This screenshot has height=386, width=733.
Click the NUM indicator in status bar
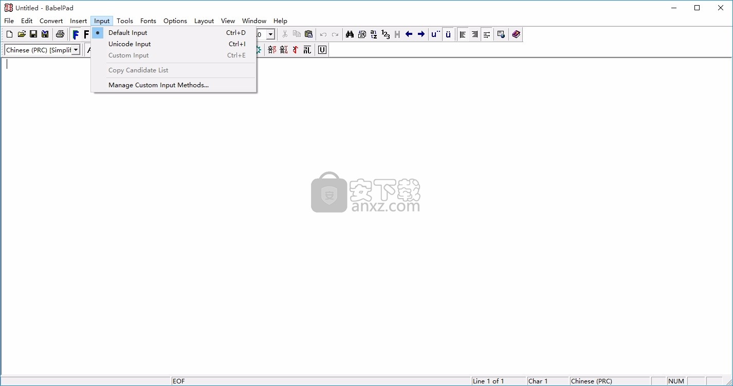click(676, 381)
